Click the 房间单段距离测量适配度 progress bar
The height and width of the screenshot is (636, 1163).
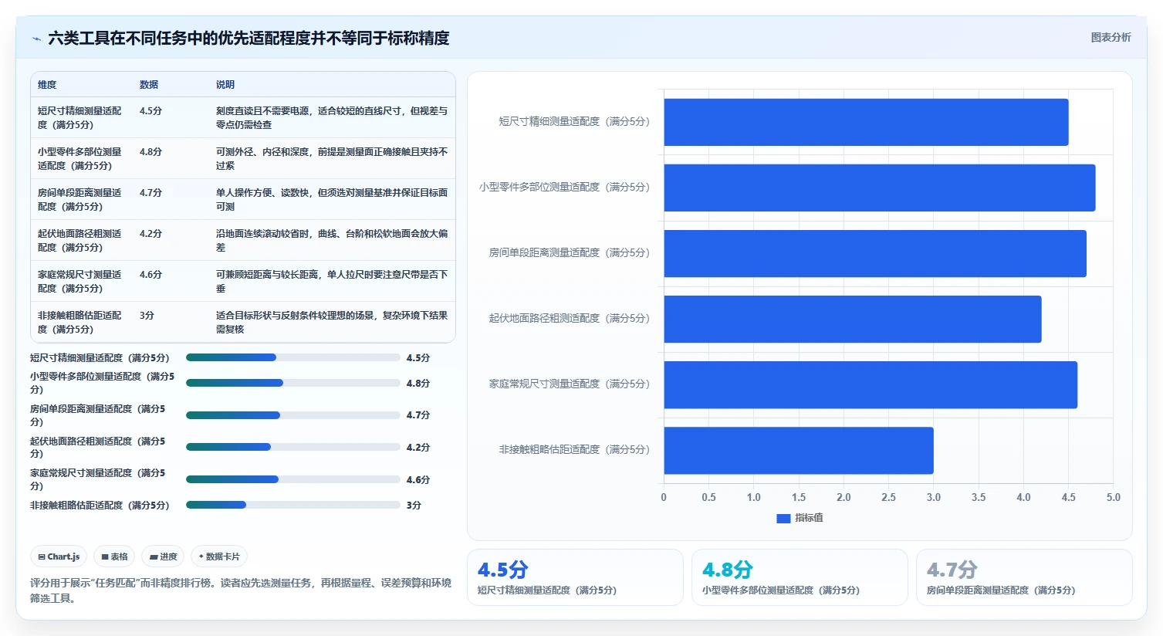click(292, 415)
